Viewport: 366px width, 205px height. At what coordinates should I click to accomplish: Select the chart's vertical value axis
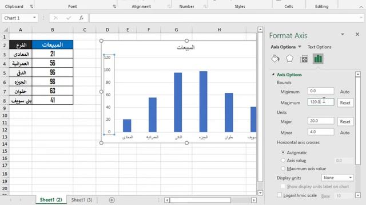[109, 95]
